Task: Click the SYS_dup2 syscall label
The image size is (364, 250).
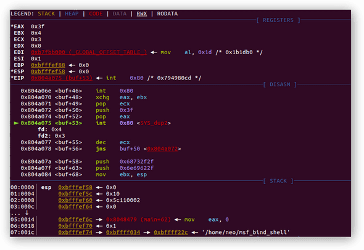Action: pyautogui.click(x=154, y=123)
